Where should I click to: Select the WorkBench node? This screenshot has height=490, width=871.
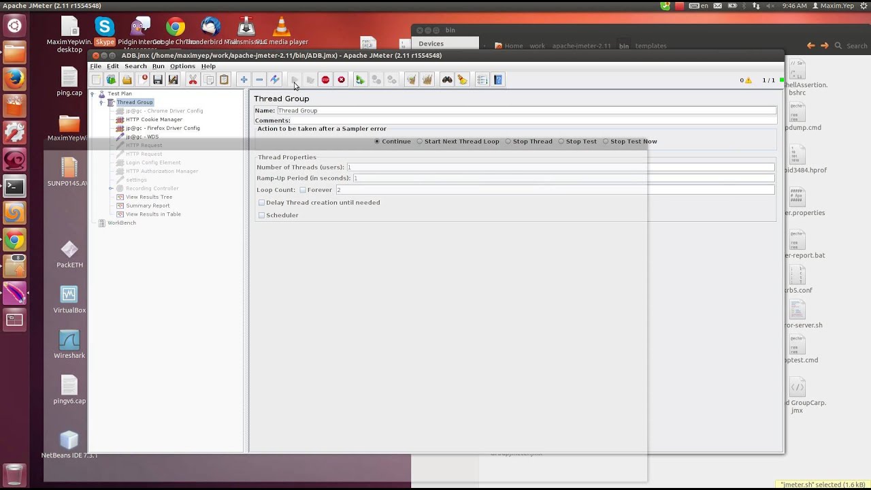[121, 223]
